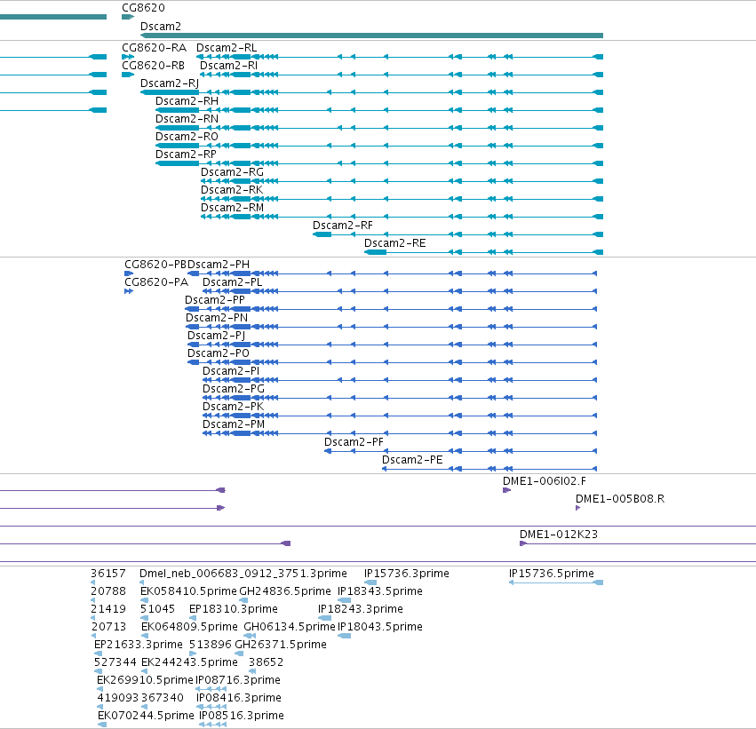Screen dimensions: 756x729
Task: Select transcript Dscam2-RL
Action: point(227,48)
